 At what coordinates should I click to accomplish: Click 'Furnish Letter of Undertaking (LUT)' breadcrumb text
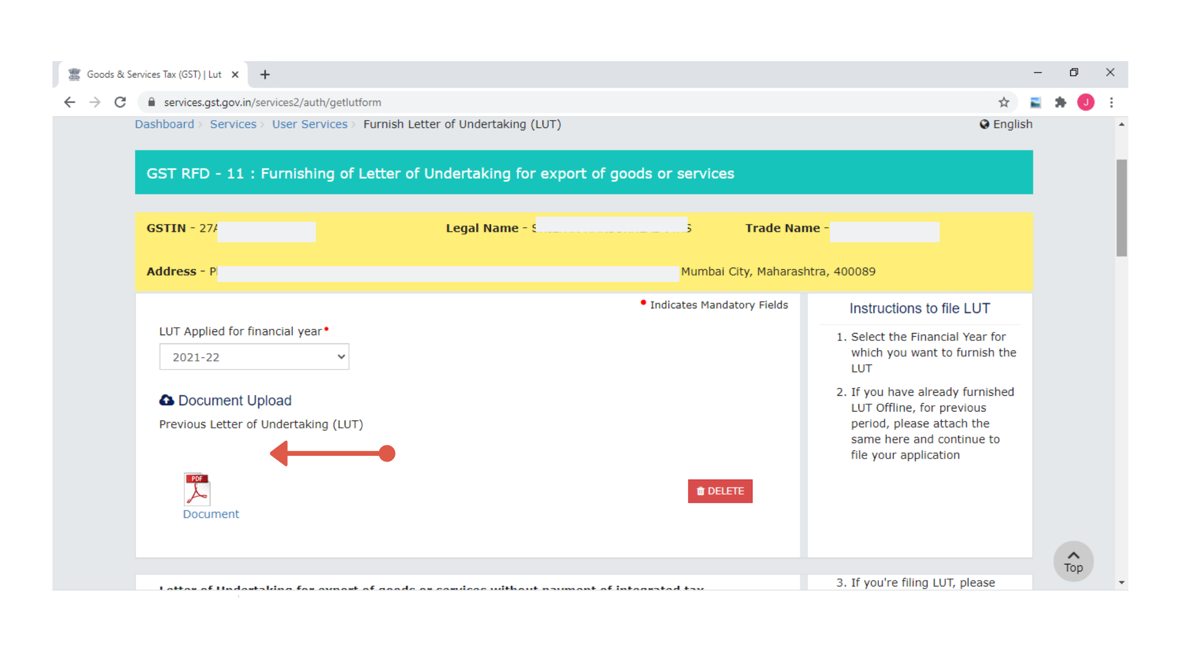(462, 124)
